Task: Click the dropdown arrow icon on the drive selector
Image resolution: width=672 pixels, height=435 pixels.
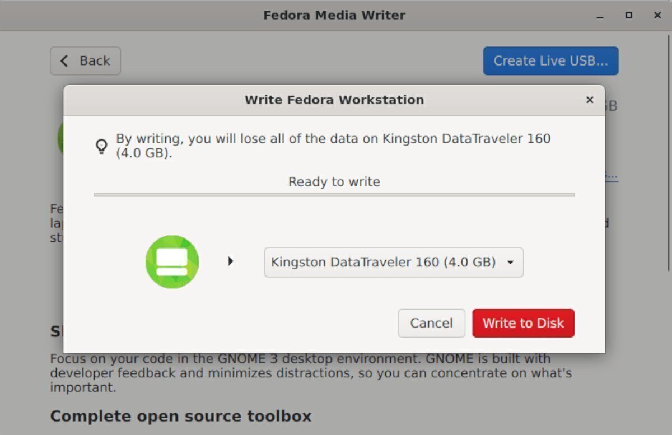Action: (510, 262)
